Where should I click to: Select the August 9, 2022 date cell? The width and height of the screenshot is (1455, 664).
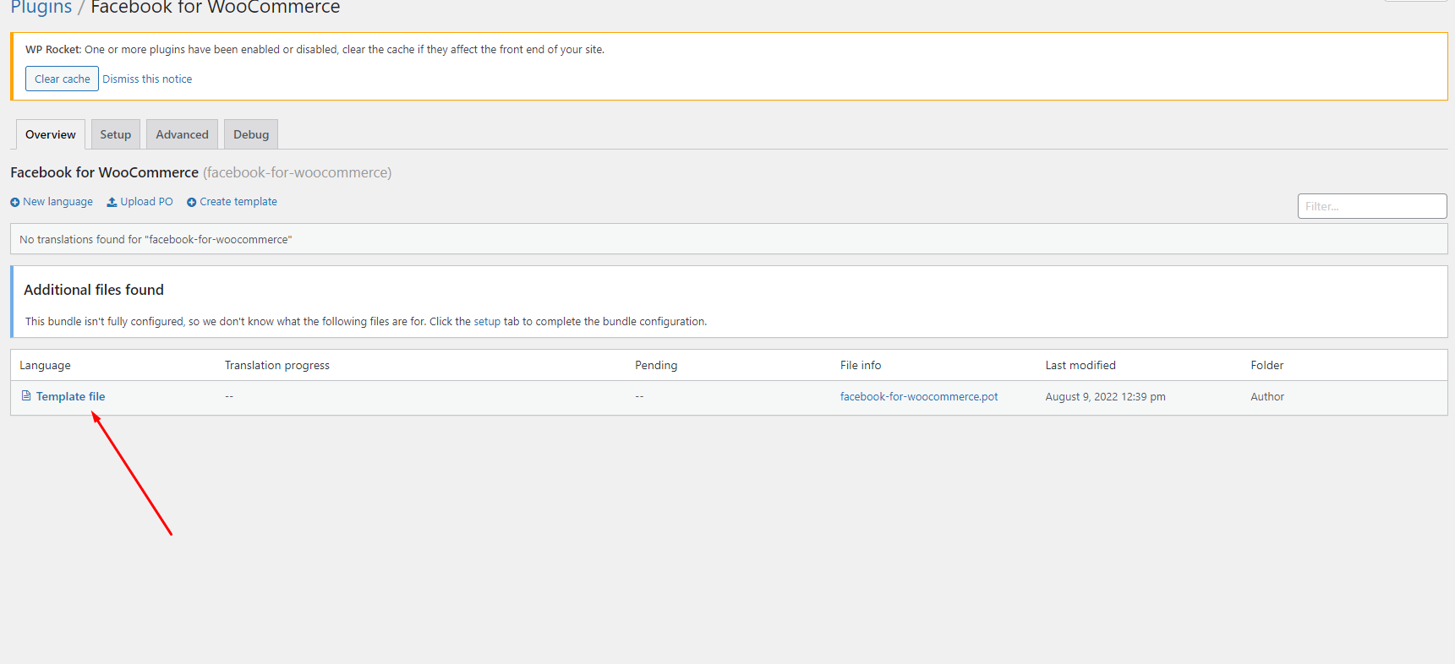click(x=1105, y=396)
